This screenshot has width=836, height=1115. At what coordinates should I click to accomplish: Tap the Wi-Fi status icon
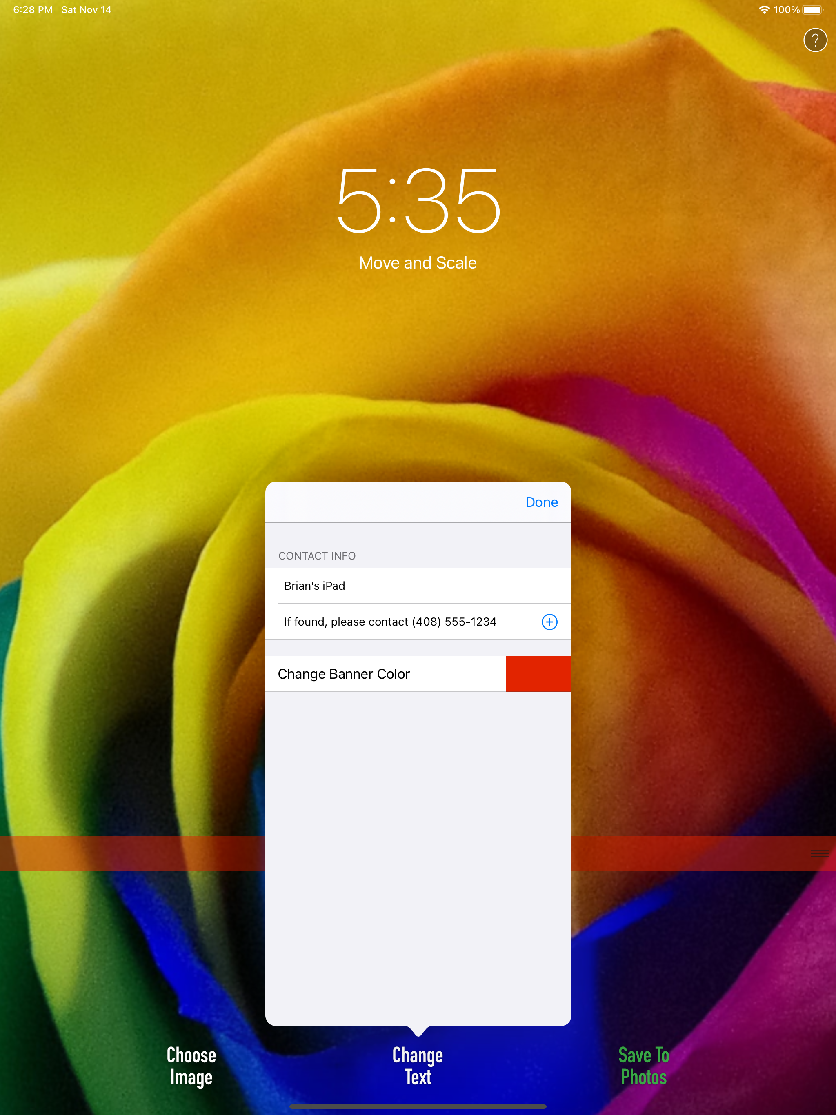(764, 9)
